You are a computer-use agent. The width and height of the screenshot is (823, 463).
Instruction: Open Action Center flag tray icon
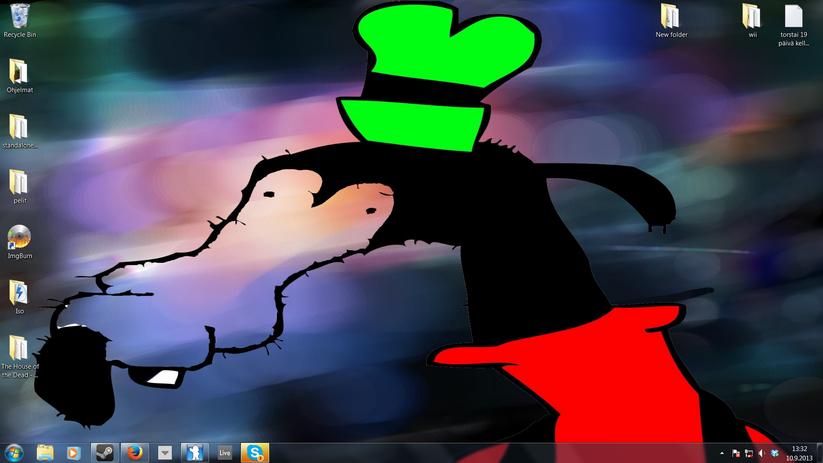click(x=736, y=453)
